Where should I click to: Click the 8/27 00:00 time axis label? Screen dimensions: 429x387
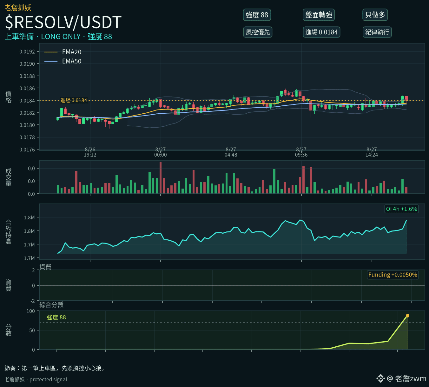click(161, 152)
